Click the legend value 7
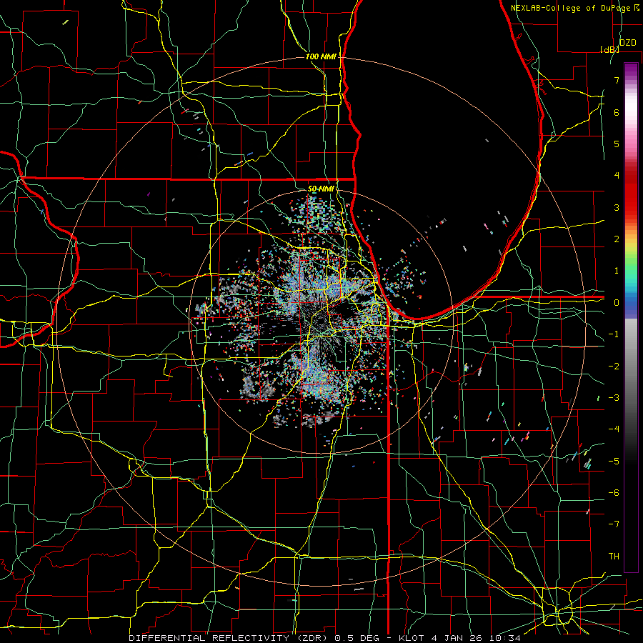The height and width of the screenshot is (643, 643). click(617, 80)
